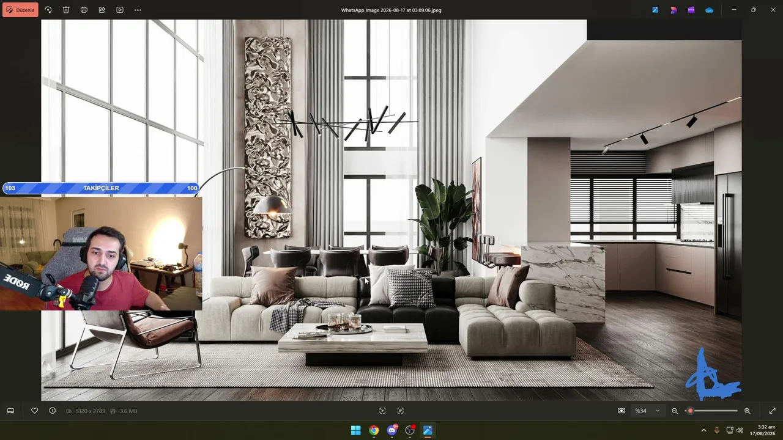This screenshot has height=440, width=783.
Task: Click the visual search icon in bottom bar
Action: pos(382,411)
